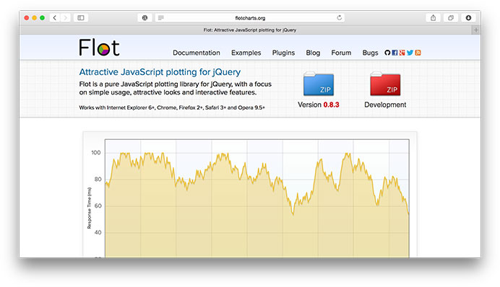Open Flot's Twitter bird icon link
The height and width of the screenshot is (287, 500).
click(410, 53)
